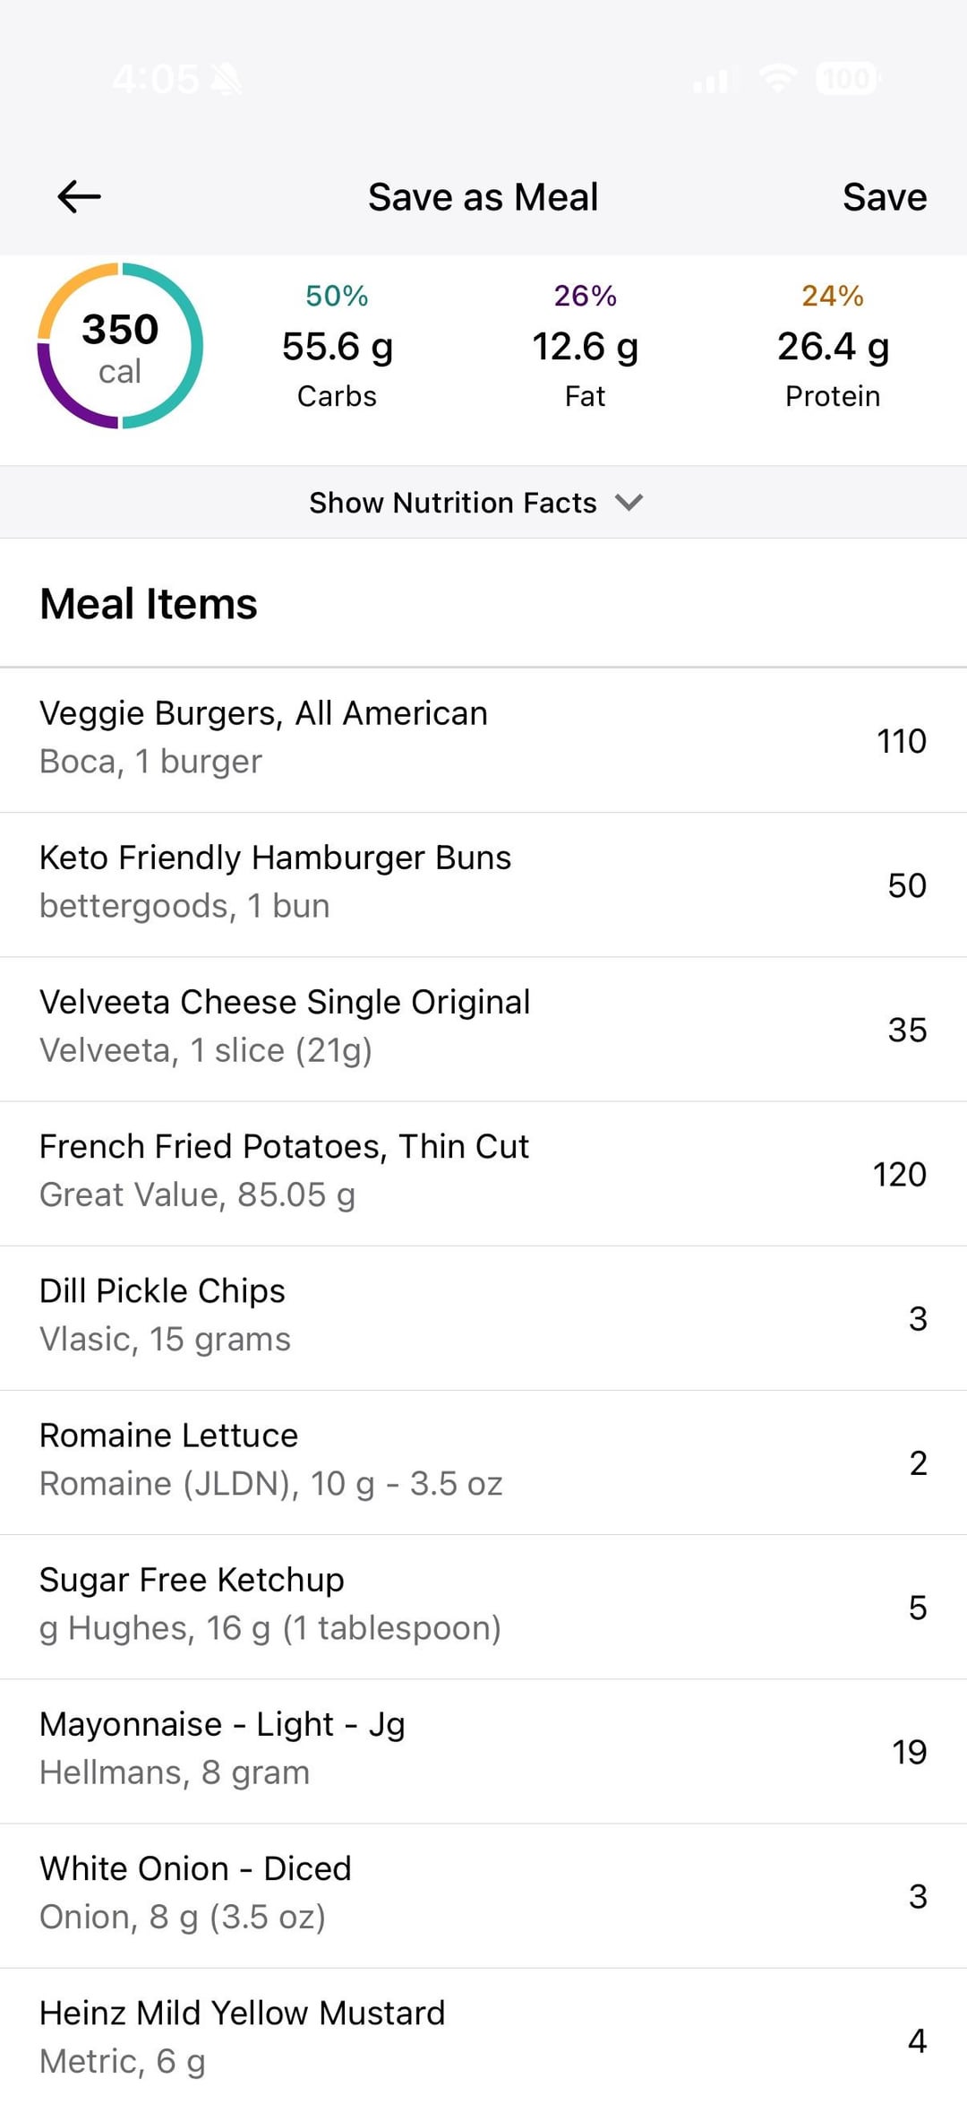Open Veggie Burgers, All American item
The height and width of the screenshot is (2104, 967).
click(483, 740)
